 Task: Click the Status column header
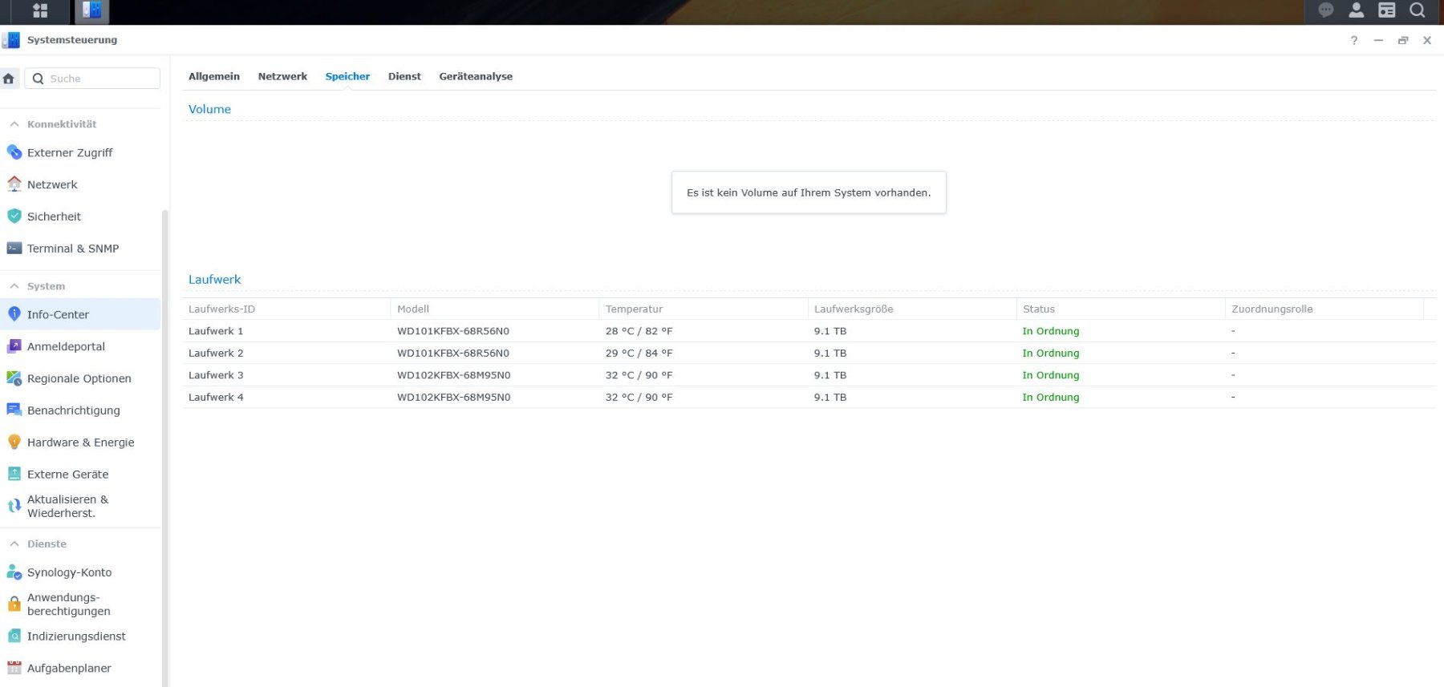point(1120,309)
